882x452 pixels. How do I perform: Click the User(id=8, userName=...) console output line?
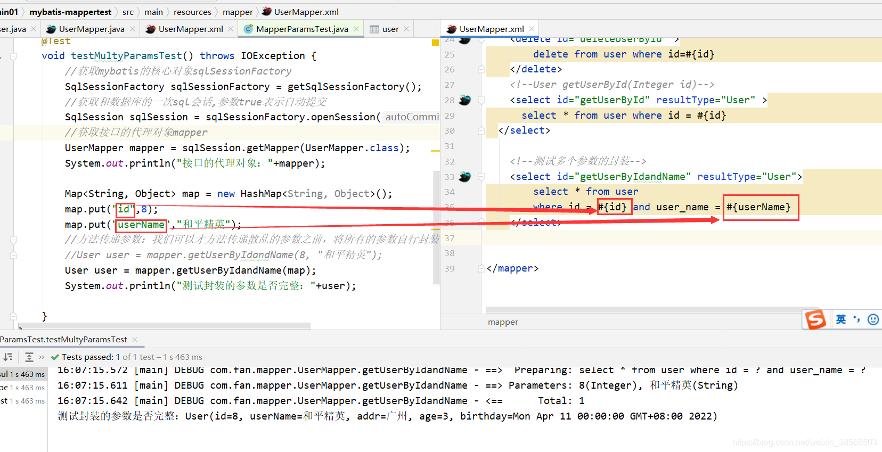[x=387, y=416]
